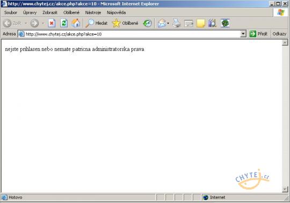The image size is (290, 203).
Task: Stop loading with the red X icon
Action: [52, 23]
